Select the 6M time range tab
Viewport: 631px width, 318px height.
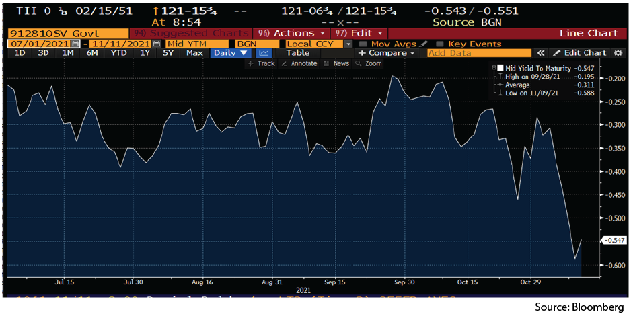point(92,53)
